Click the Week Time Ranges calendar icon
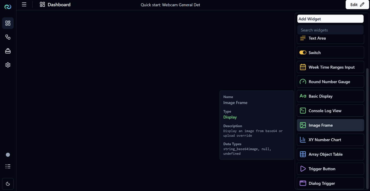The height and width of the screenshot is (191, 370). click(x=303, y=67)
